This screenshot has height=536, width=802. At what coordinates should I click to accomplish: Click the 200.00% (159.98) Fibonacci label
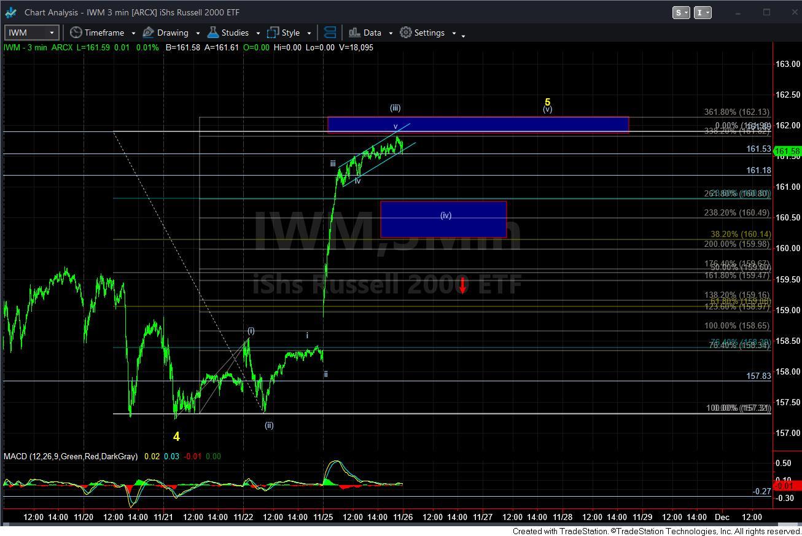coord(736,244)
